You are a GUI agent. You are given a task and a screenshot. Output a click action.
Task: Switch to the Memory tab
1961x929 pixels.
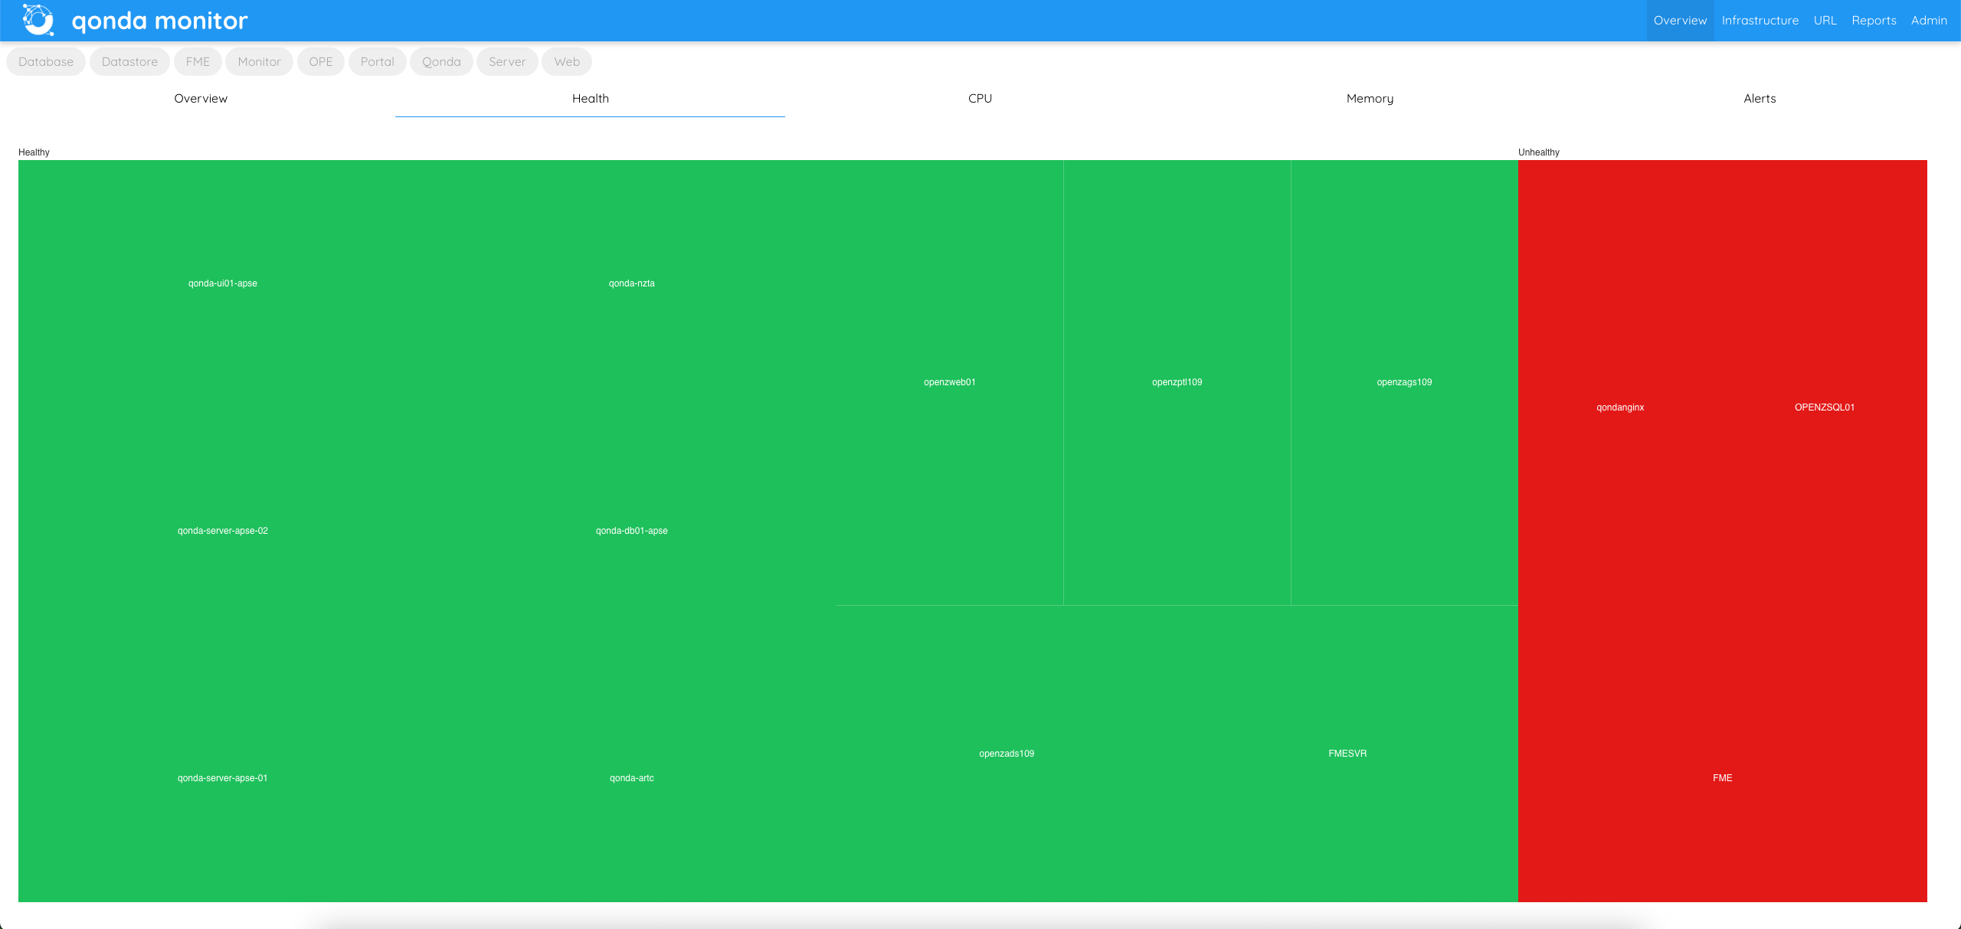[x=1369, y=98]
